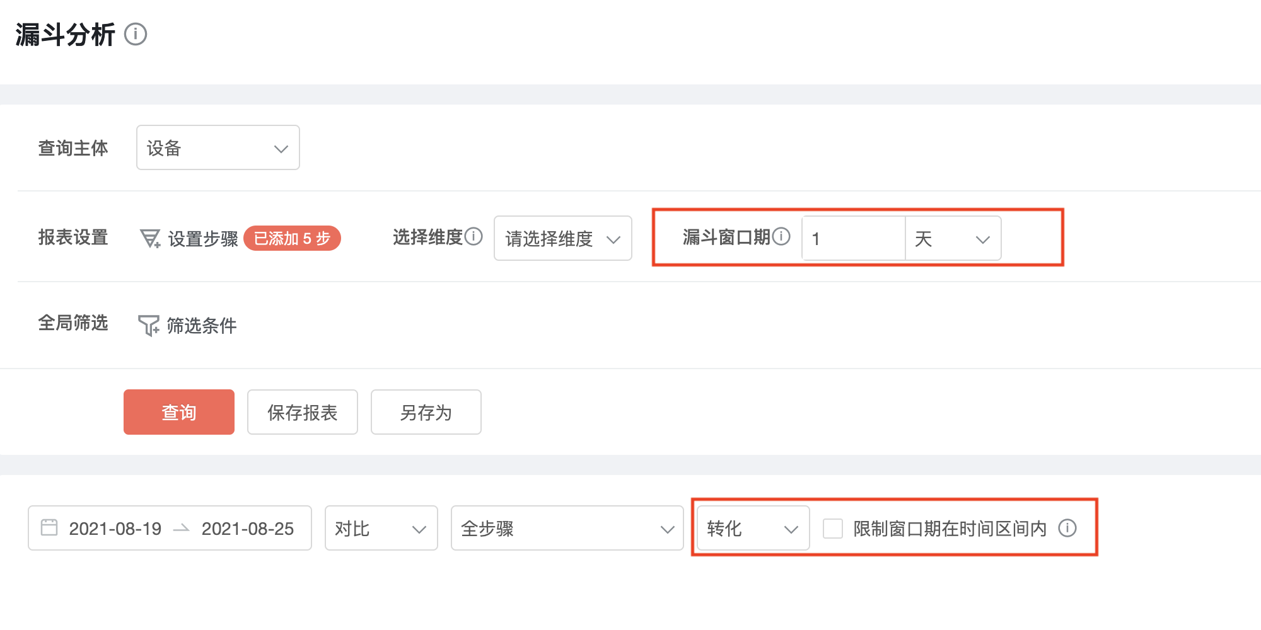Screen dimensions: 1261x630
Task: Click the 已添加 5 步 badge
Action: click(x=292, y=238)
